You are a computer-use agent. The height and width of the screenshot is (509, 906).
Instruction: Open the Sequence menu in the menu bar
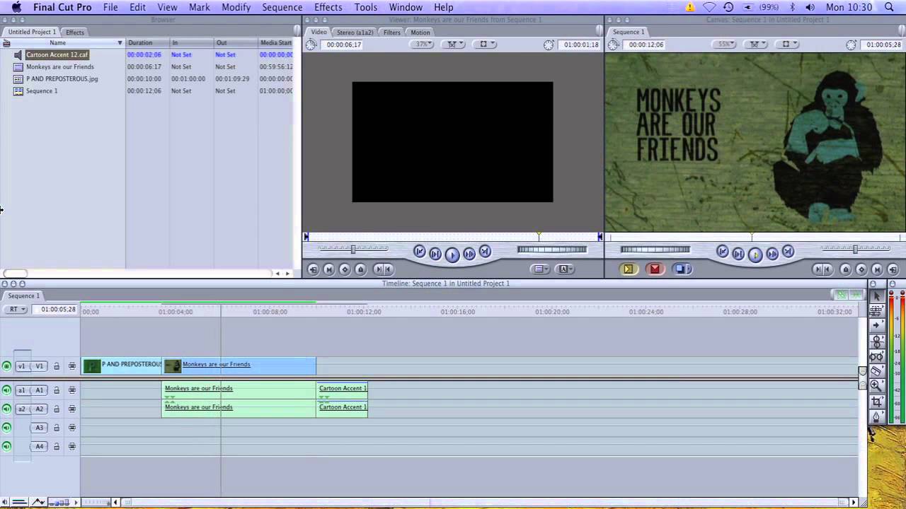point(282,7)
